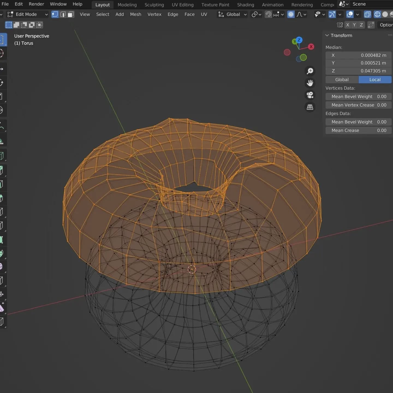
Task: Open the Mesh menu
Action: 135,14
